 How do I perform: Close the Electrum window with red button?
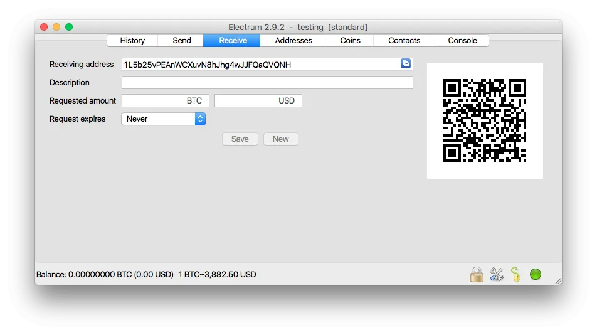pyautogui.click(x=44, y=27)
